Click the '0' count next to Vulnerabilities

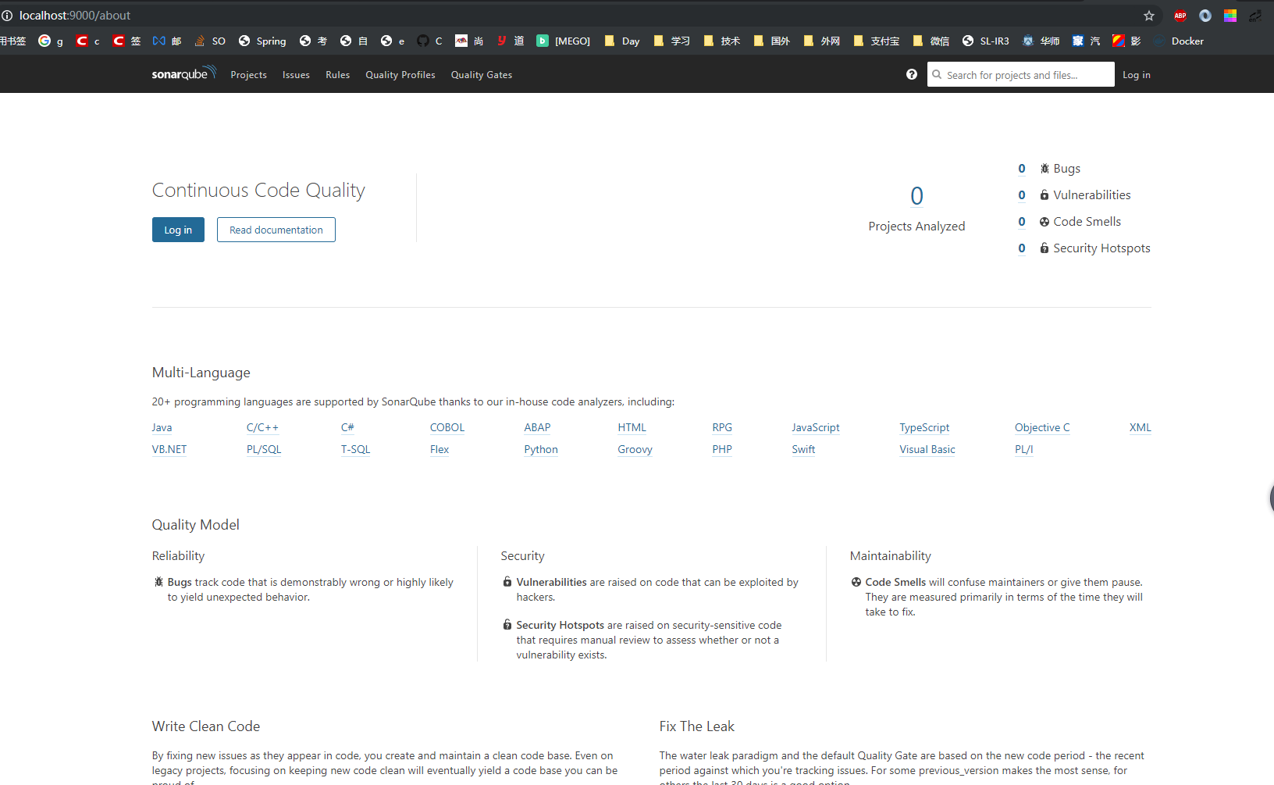tap(1022, 195)
